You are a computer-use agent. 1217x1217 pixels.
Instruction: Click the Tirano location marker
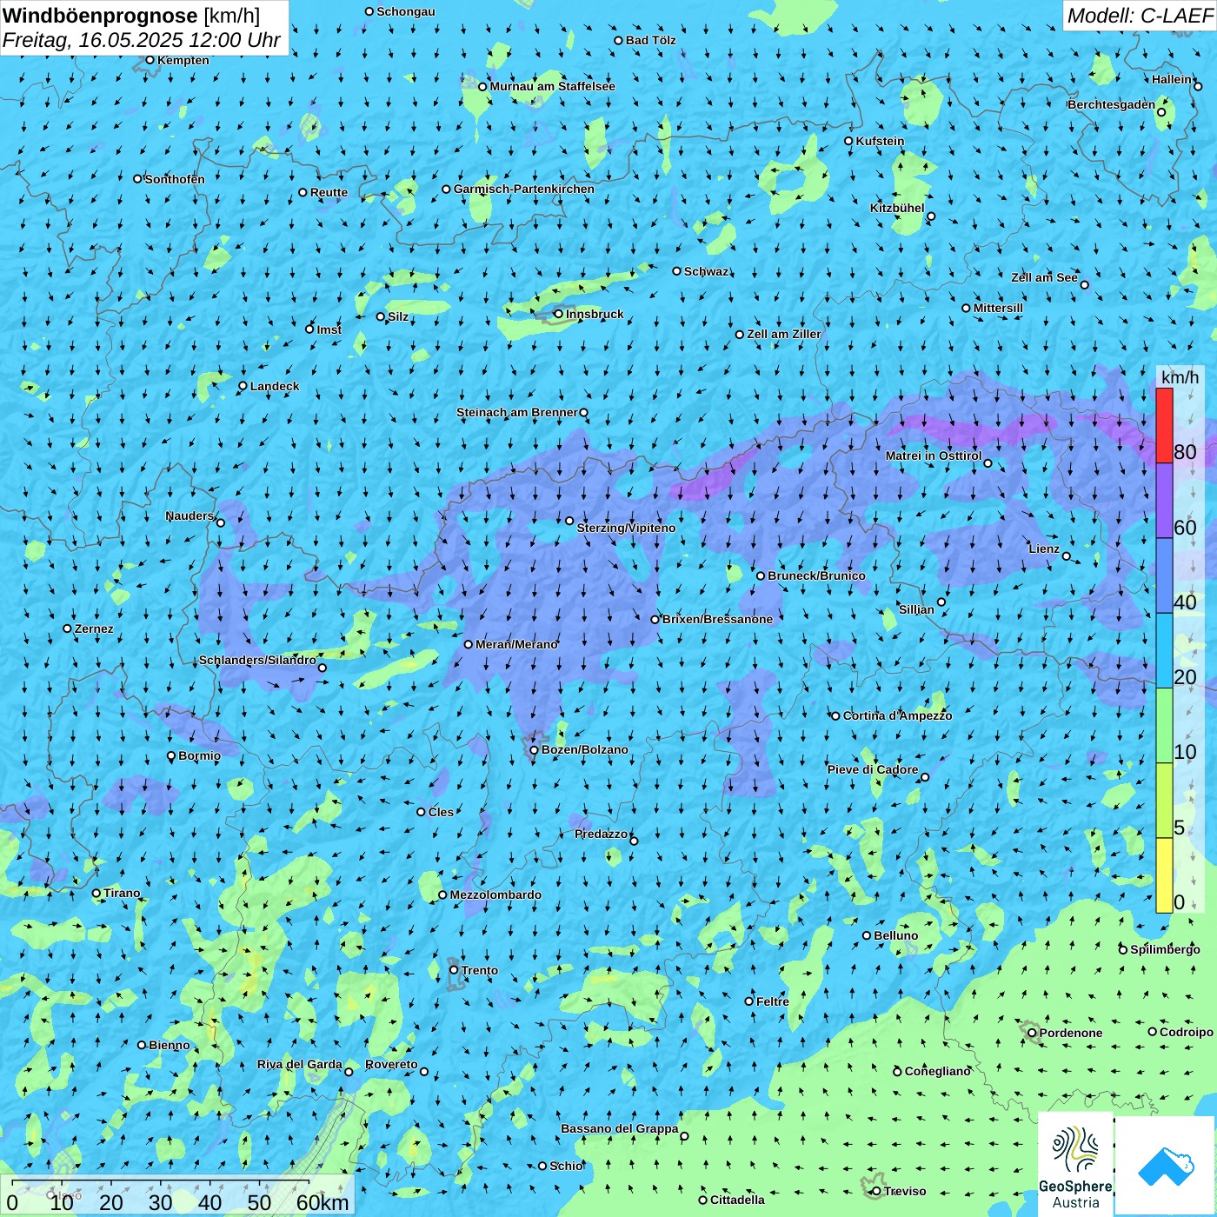click(x=96, y=893)
